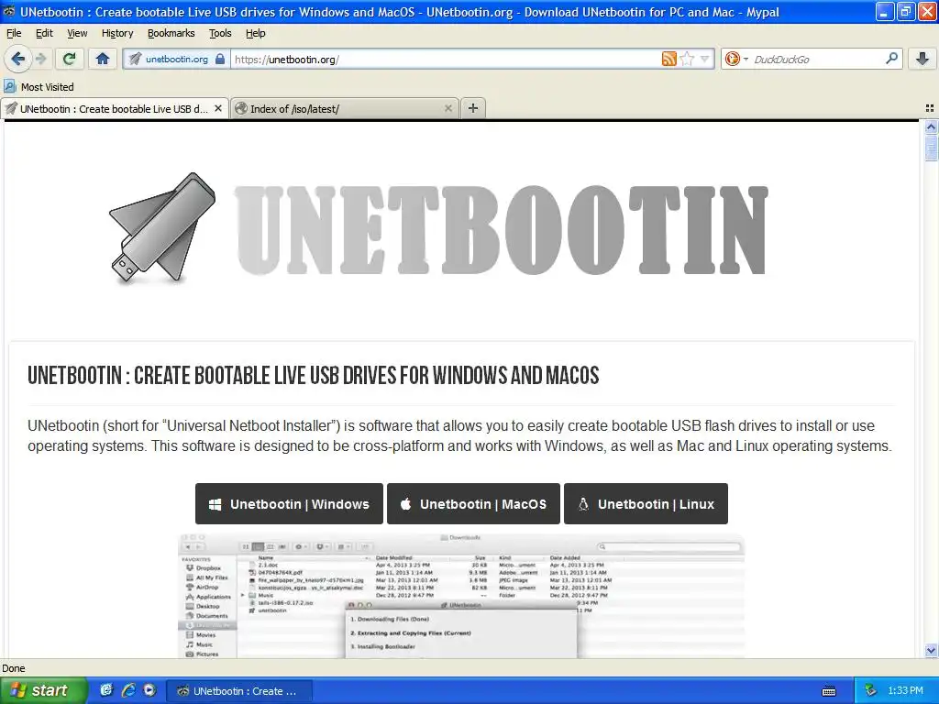Download Unetbootin for Linux
Viewport: 939px width, 704px height.
coord(646,504)
